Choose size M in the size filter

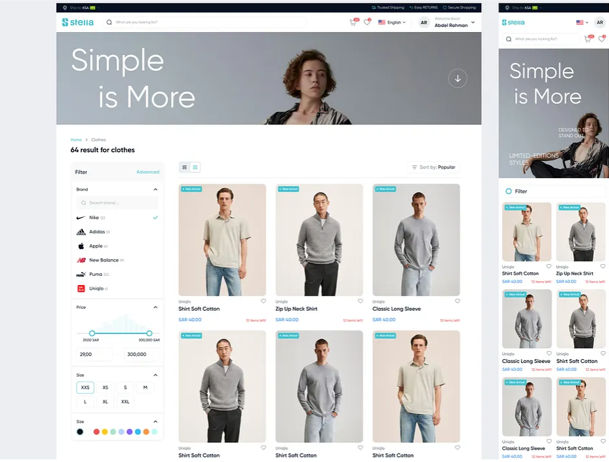[145, 388]
